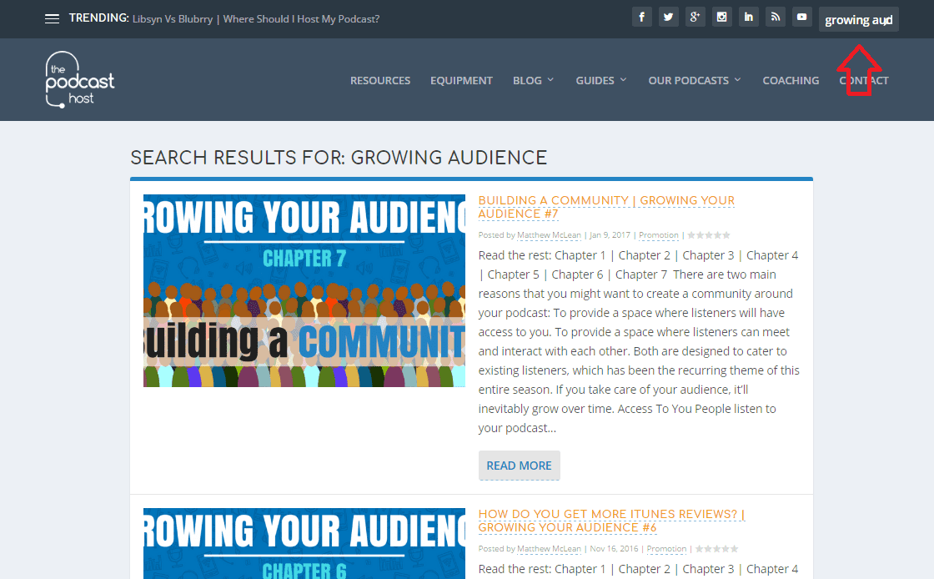The image size is (934, 579).
Task: Open the hamburger menu next to TRENDING
Action: (x=52, y=18)
